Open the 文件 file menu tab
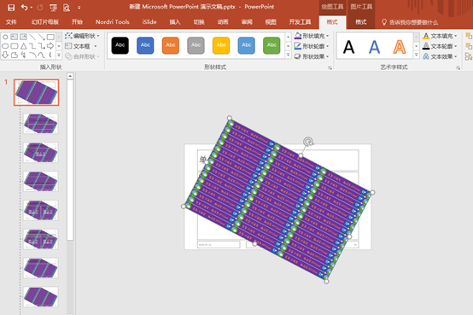This screenshot has height=315, width=473. click(11, 22)
